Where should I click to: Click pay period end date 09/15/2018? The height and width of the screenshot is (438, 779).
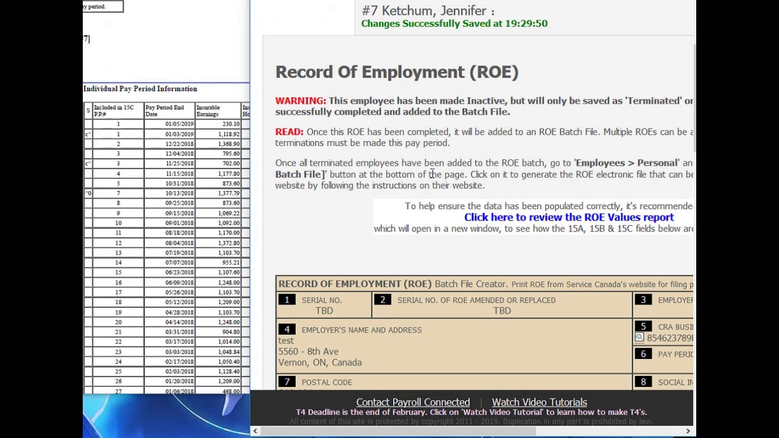click(x=179, y=214)
